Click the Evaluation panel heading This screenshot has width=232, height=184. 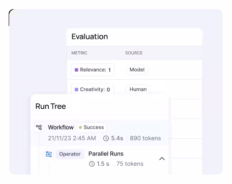[x=90, y=37]
